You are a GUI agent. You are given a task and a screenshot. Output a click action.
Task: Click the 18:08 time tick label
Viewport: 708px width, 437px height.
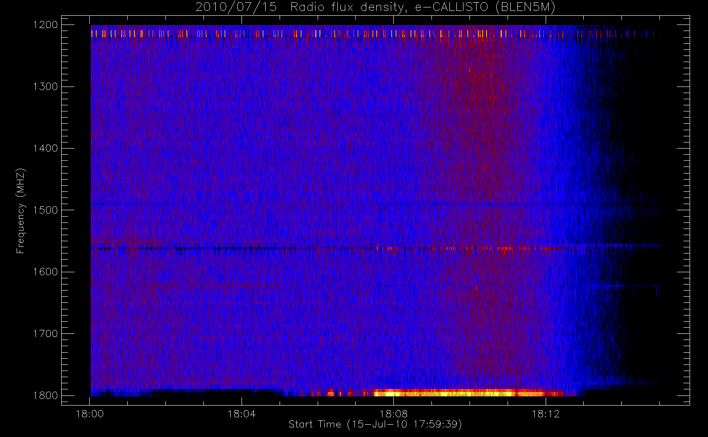click(393, 414)
